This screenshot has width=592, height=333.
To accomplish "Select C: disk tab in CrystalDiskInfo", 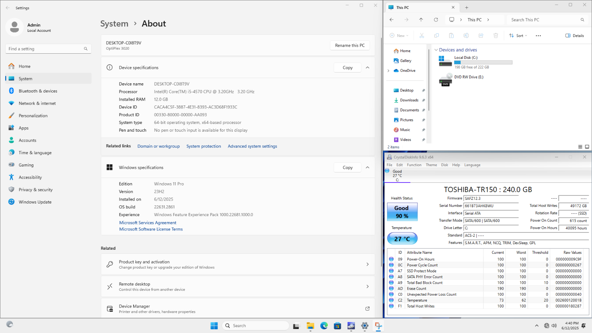I will coord(397,176).
